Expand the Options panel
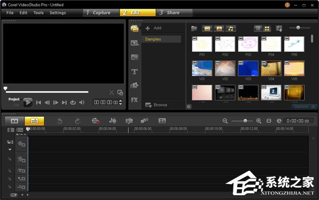Image resolution: width=319 pixels, height=200 pixels. (304, 106)
